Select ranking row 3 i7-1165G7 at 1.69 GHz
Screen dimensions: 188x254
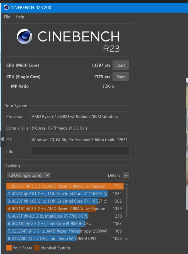tap(65, 201)
